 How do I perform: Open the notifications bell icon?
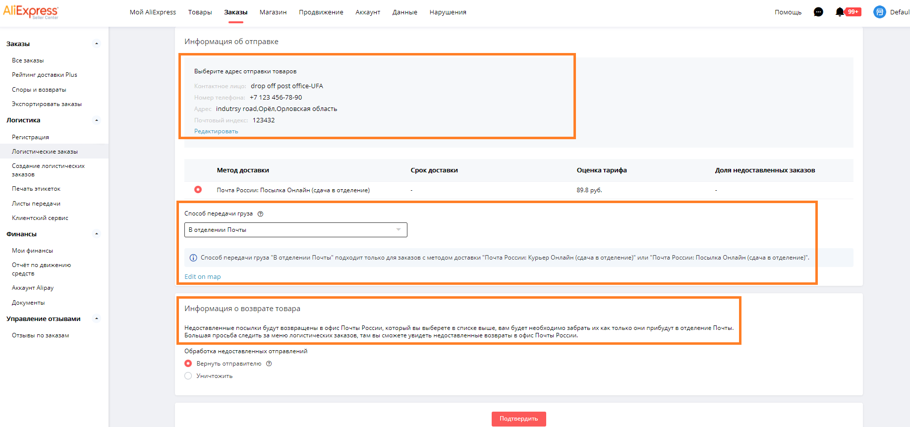click(840, 12)
